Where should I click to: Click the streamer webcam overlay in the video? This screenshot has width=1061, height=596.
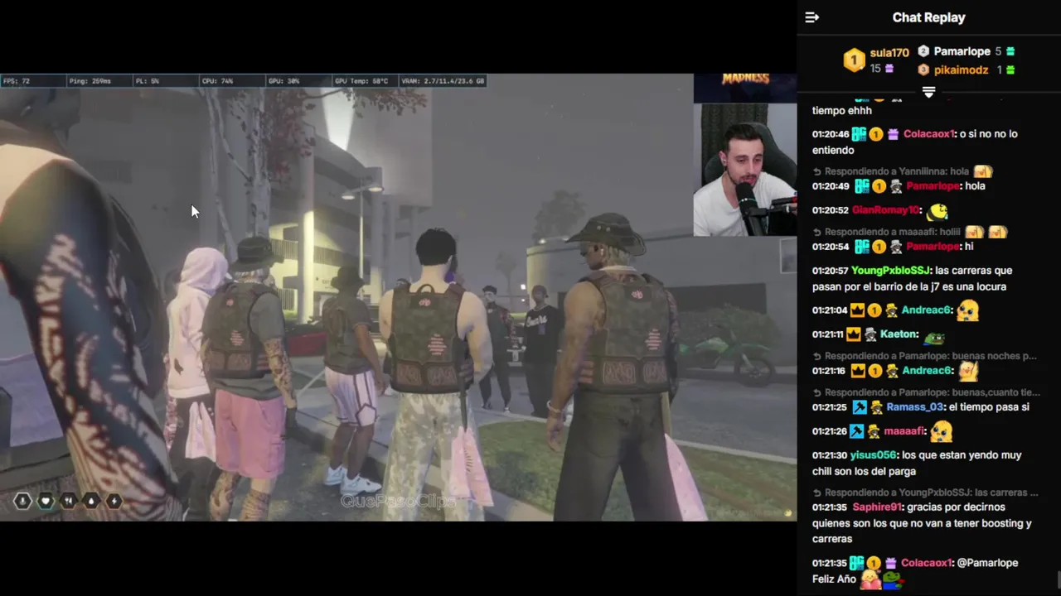click(x=744, y=170)
